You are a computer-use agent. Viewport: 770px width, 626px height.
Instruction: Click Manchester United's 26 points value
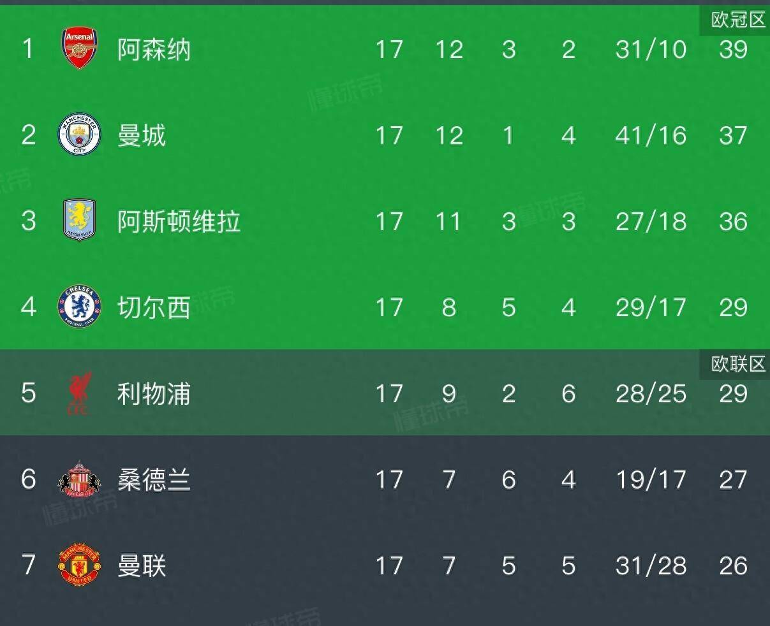(x=732, y=565)
